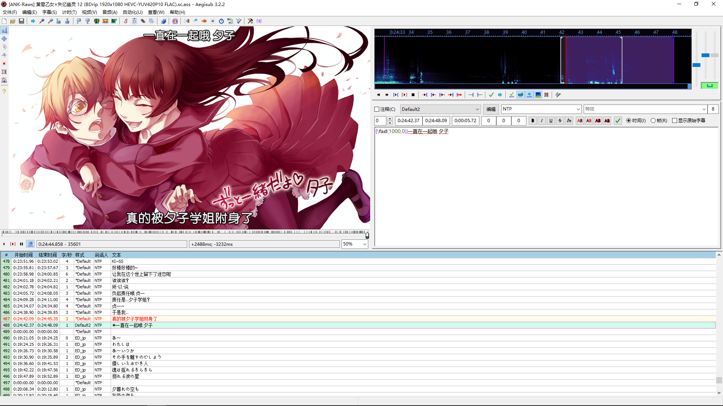Toggle bold B formatting button
The width and height of the screenshot is (723, 406).
pyautogui.click(x=532, y=121)
